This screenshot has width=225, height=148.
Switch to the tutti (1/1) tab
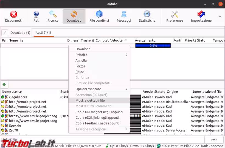(44, 33)
